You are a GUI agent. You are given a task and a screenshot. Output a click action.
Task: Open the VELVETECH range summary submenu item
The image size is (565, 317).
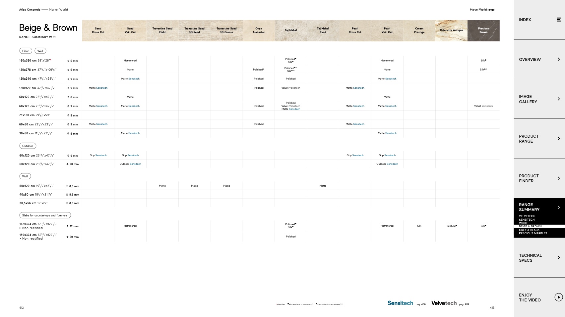pyautogui.click(x=527, y=216)
